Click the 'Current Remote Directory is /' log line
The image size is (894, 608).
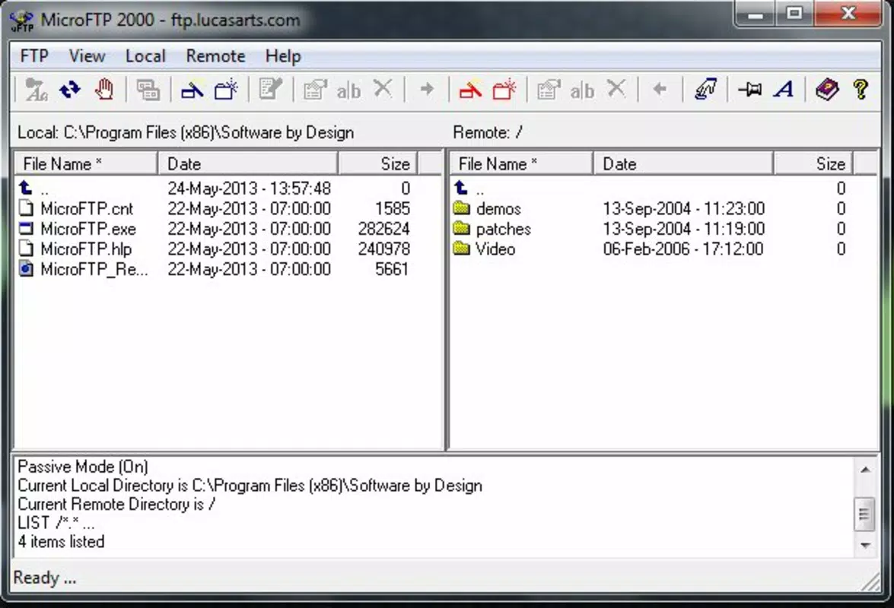tap(116, 505)
